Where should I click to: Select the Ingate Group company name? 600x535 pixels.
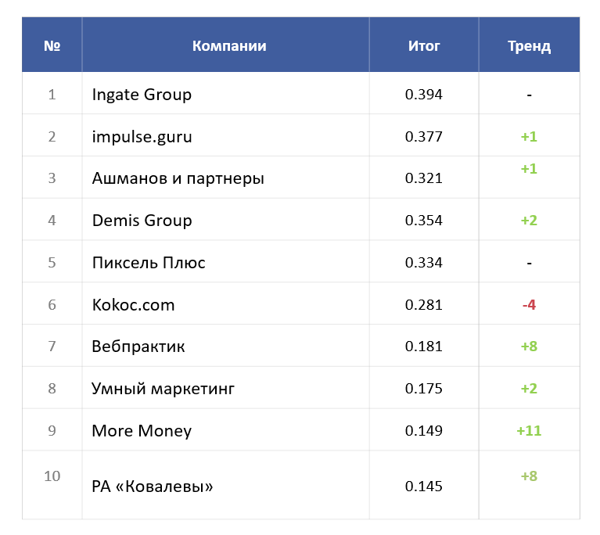click(x=142, y=95)
